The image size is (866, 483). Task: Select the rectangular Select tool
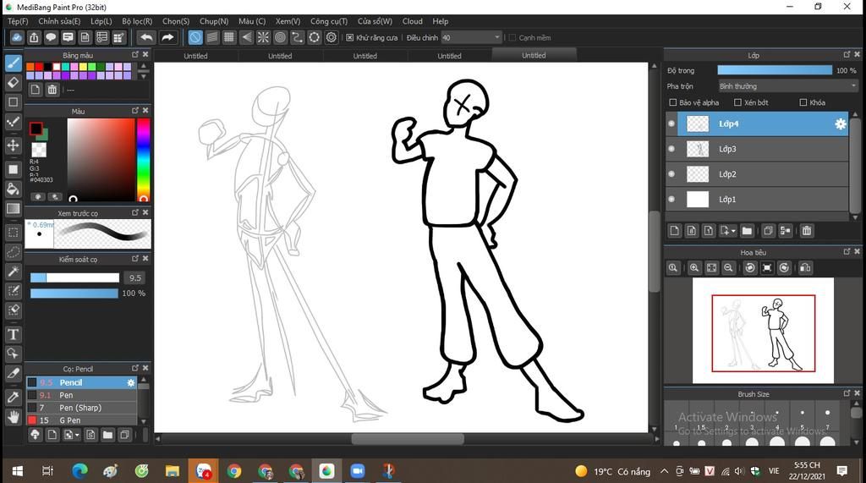[x=14, y=233]
